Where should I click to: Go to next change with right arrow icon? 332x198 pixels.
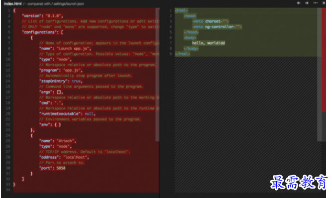[x=307, y=3]
